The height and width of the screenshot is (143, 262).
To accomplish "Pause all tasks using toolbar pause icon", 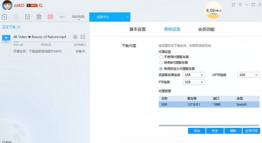I will 27,17.
